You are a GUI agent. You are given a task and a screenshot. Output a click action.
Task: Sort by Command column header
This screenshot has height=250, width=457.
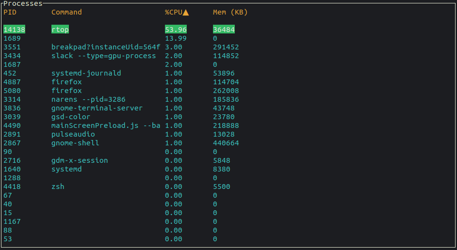(66, 12)
